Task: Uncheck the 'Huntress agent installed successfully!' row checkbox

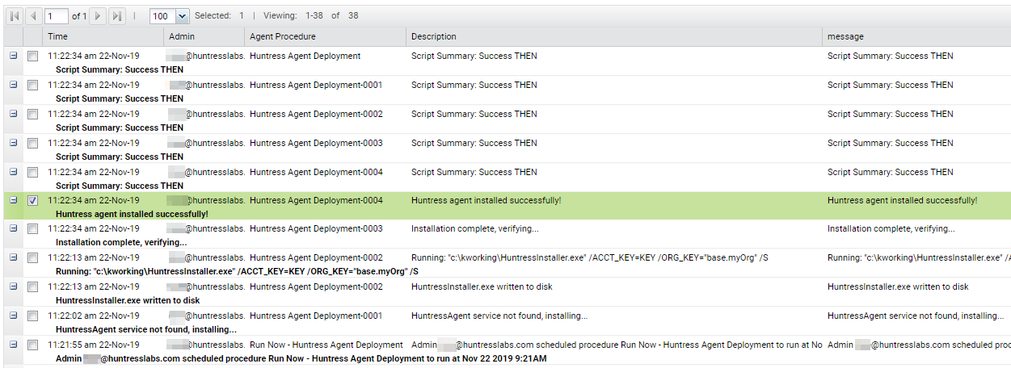Action: click(x=33, y=201)
